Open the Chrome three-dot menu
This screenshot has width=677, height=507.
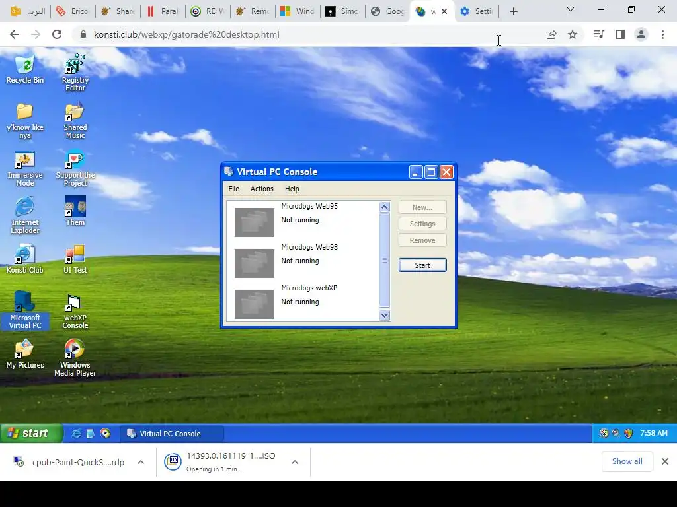pos(662,34)
